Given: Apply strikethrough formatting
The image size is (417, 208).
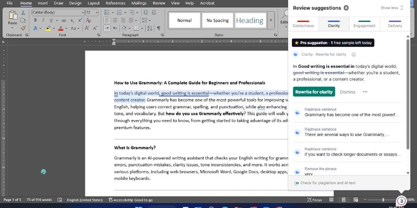Looking at the screenshot, I should coord(64,20).
